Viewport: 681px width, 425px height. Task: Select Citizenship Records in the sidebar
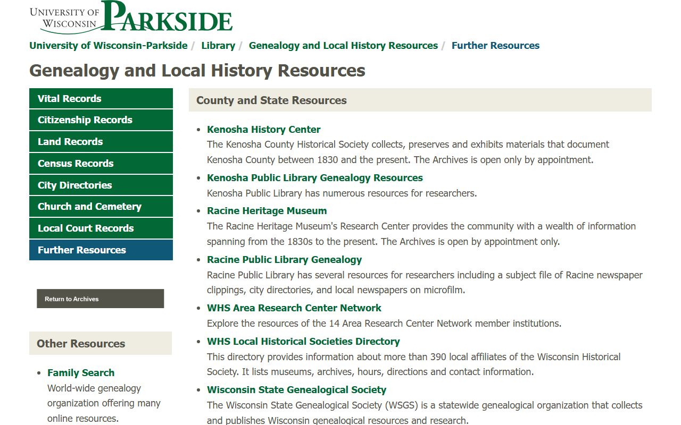point(101,120)
